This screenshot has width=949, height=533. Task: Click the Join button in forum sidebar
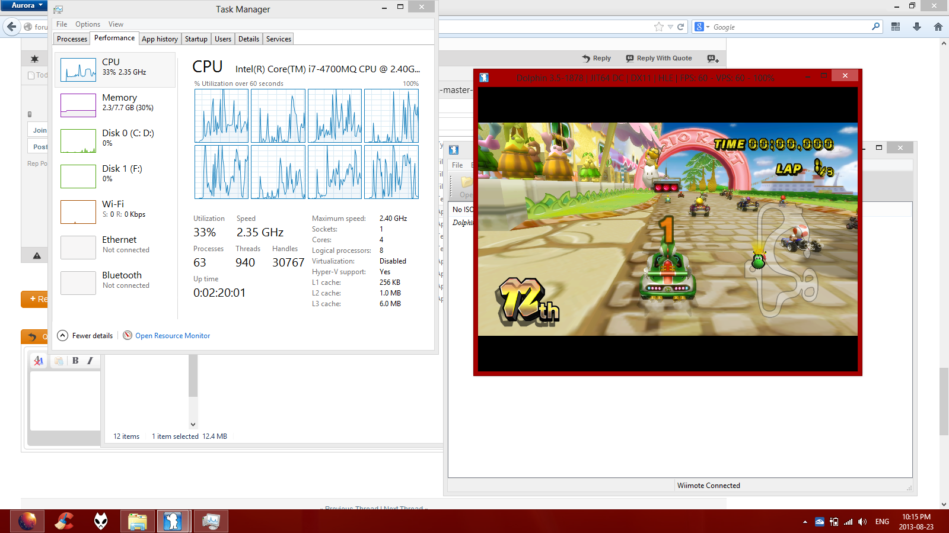coord(38,130)
